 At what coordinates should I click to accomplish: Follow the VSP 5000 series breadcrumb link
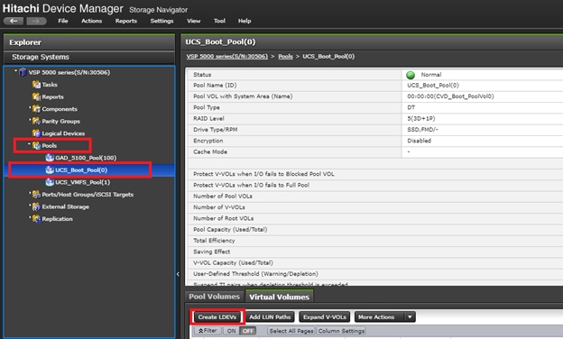[x=227, y=56]
